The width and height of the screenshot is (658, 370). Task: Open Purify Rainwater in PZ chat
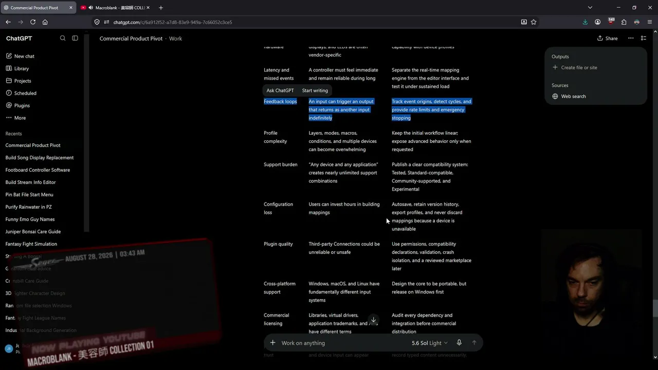29,207
